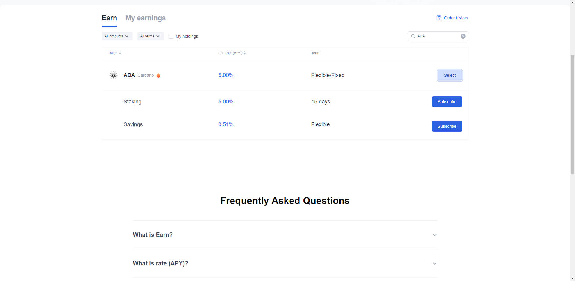The height and width of the screenshot is (281, 575).
Task: Open the All terms dropdown
Action: pyautogui.click(x=150, y=36)
